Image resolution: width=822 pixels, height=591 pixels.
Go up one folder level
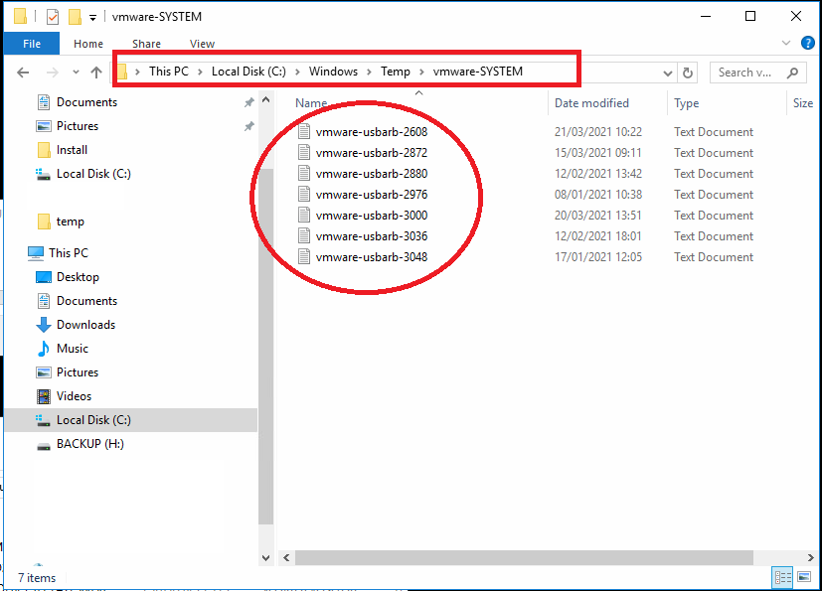pyautogui.click(x=96, y=73)
